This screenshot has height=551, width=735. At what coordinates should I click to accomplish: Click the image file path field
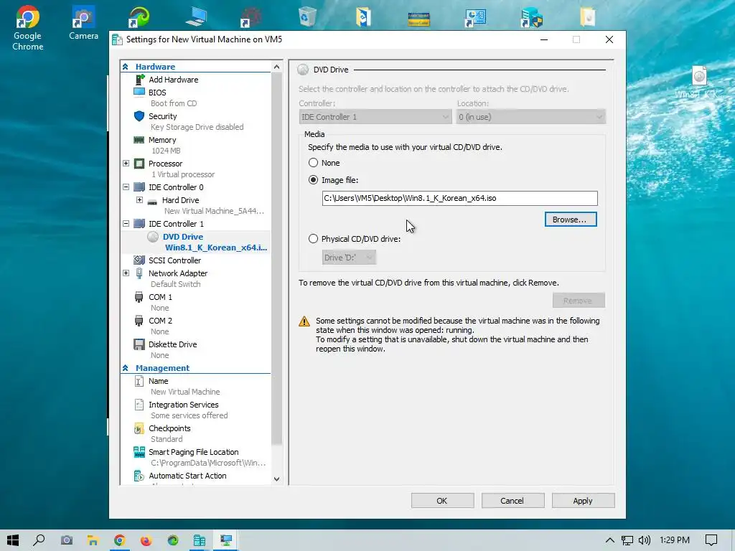(x=459, y=198)
